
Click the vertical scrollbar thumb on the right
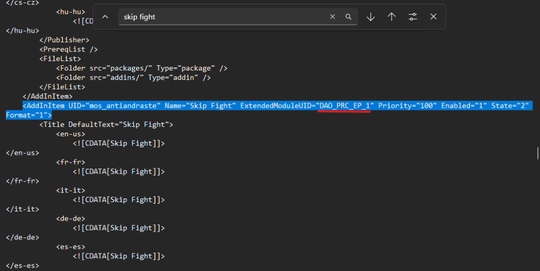(537, 153)
